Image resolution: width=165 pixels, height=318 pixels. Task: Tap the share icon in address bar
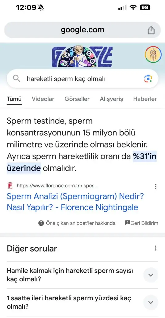[151, 30]
